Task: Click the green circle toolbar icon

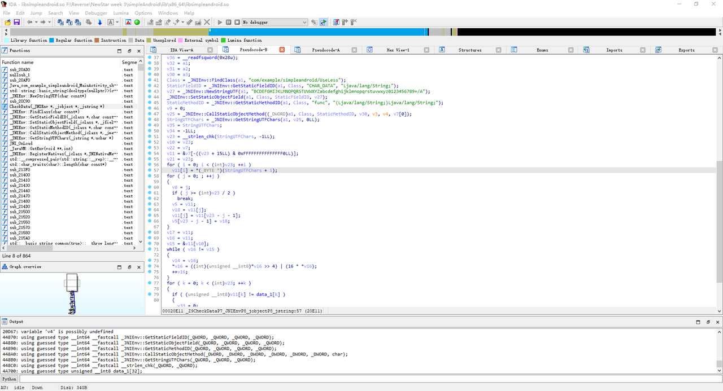Action: [137, 22]
